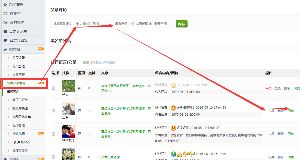Select 开启 radio for article comments
The image size is (300, 160).
tap(77, 24)
